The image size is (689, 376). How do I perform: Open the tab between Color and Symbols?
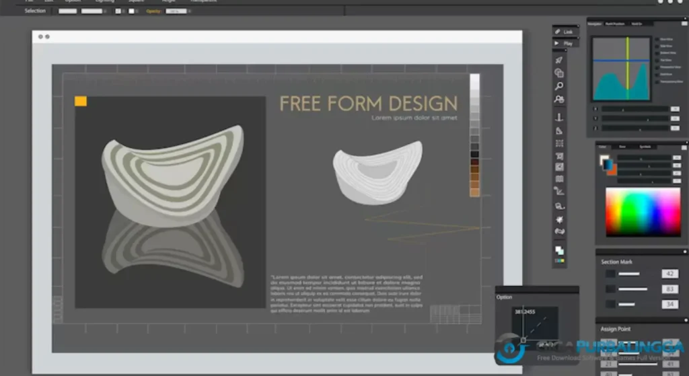coord(622,147)
